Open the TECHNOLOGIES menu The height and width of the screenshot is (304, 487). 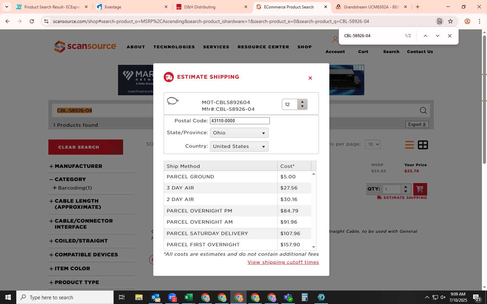(x=174, y=47)
